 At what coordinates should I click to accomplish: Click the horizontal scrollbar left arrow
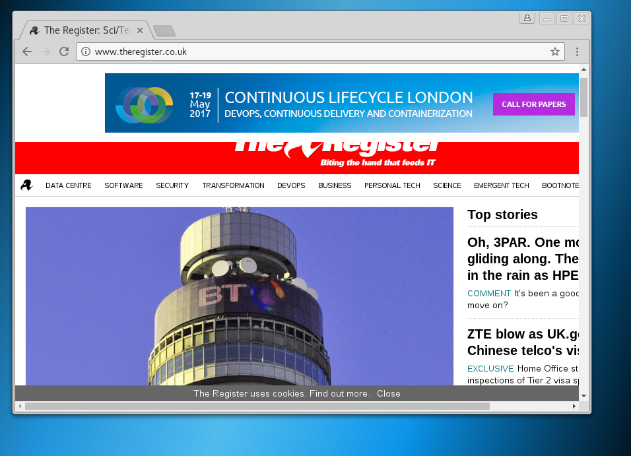pos(20,406)
